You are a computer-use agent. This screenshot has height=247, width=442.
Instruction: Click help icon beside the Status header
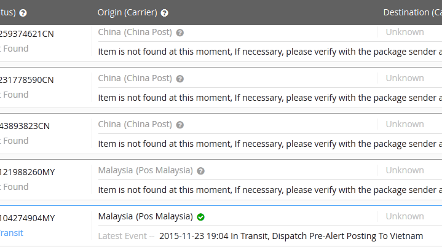point(23,13)
